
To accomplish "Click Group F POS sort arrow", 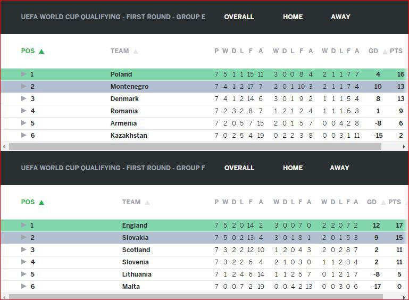I will pyautogui.click(x=41, y=203).
